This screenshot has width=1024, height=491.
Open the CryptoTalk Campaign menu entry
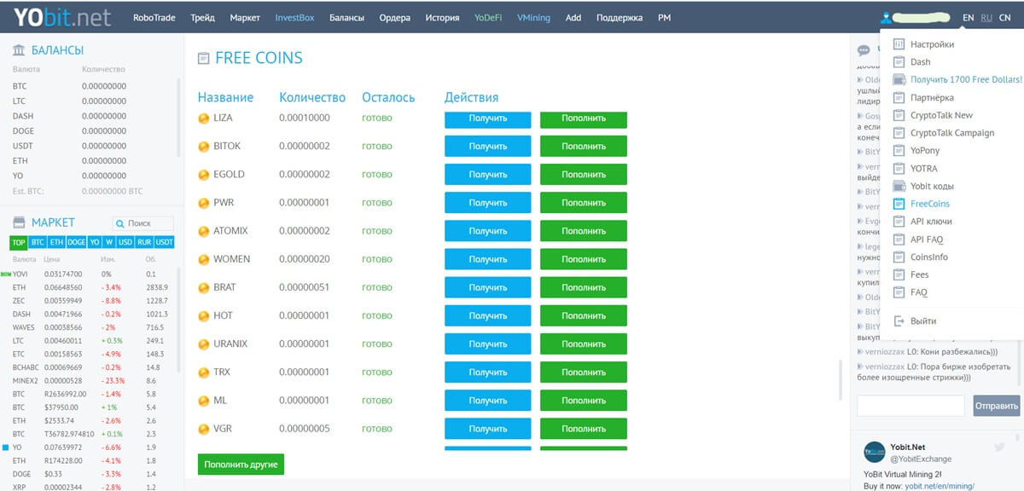tap(952, 133)
